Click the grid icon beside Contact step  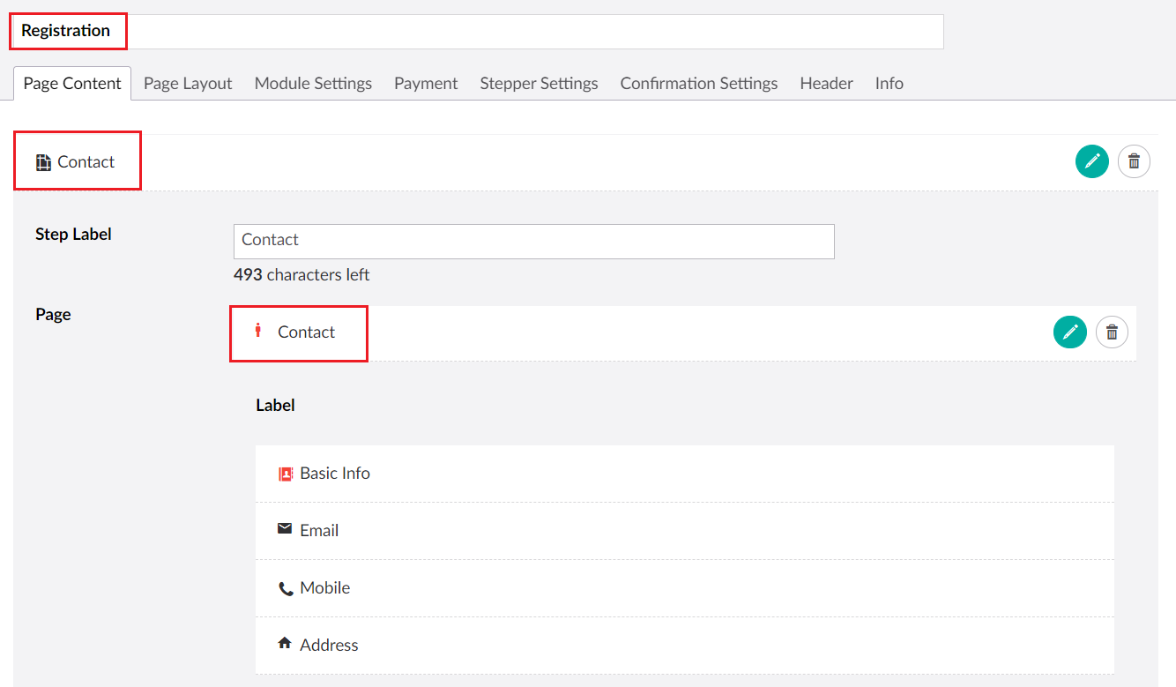[43, 162]
